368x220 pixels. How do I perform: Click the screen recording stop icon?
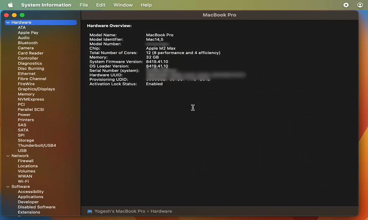tap(346, 5)
